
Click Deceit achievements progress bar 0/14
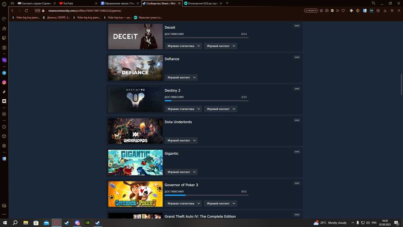coord(206,37)
